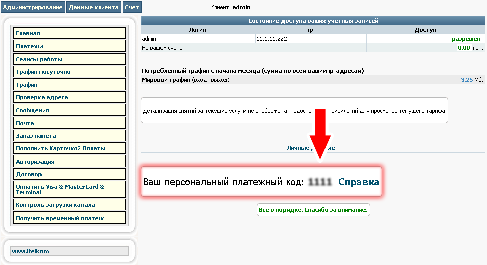
Task: Open Проверка адреса page
Action: [x=69, y=97]
